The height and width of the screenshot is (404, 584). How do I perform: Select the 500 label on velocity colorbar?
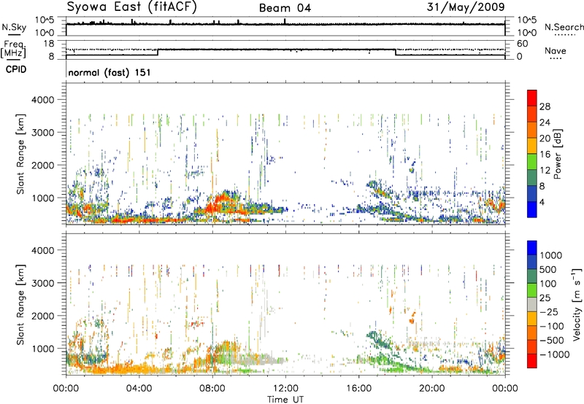click(x=548, y=269)
